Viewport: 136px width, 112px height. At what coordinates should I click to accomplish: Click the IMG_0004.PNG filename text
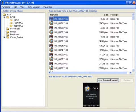61,46
